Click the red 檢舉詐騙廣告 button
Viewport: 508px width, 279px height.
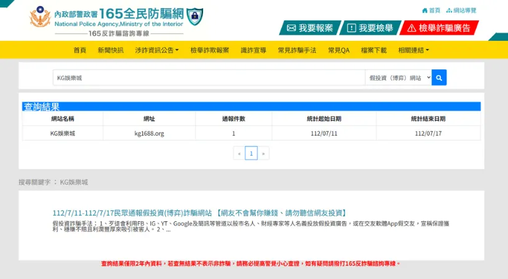point(439,28)
